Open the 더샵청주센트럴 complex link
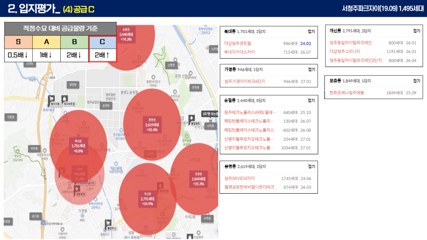 point(238,44)
